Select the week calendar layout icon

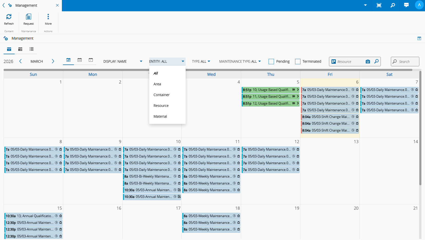coord(80,60)
